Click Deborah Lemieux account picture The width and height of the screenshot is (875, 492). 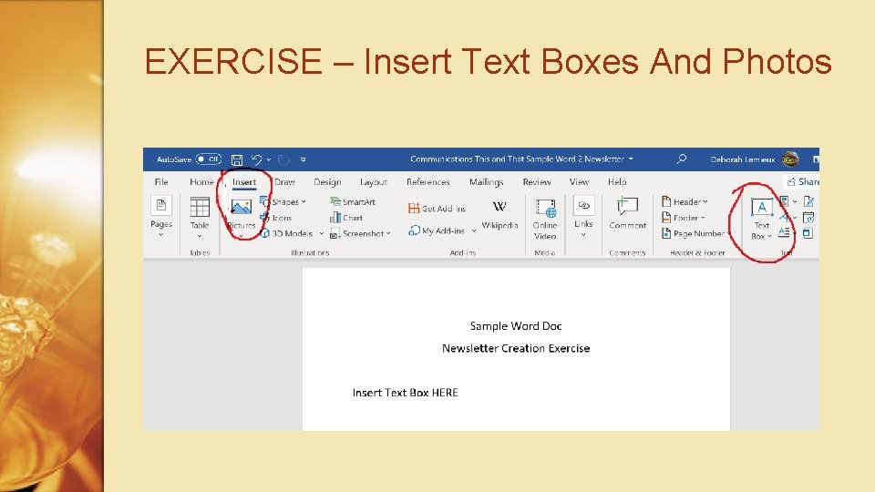point(790,159)
